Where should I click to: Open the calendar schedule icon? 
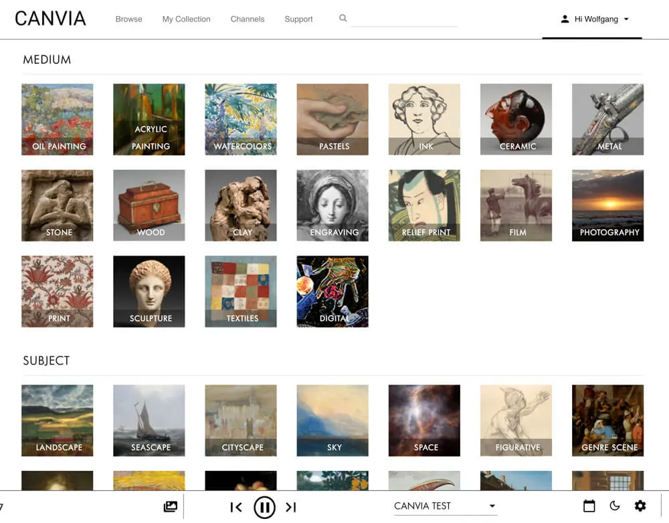589,506
